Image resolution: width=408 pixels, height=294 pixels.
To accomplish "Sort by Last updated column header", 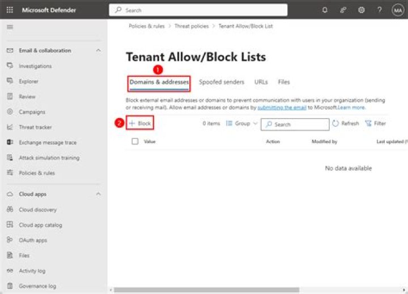I will pos(392,141).
